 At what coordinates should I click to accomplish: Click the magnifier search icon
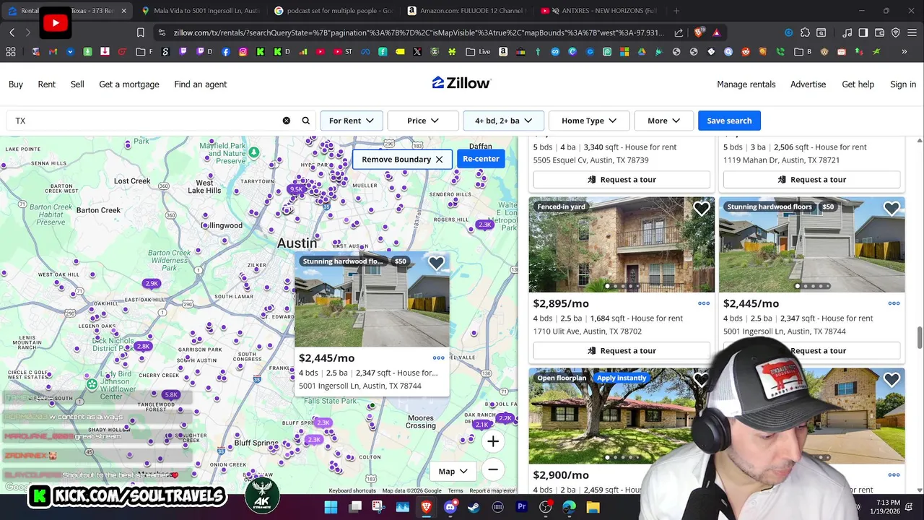306,121
